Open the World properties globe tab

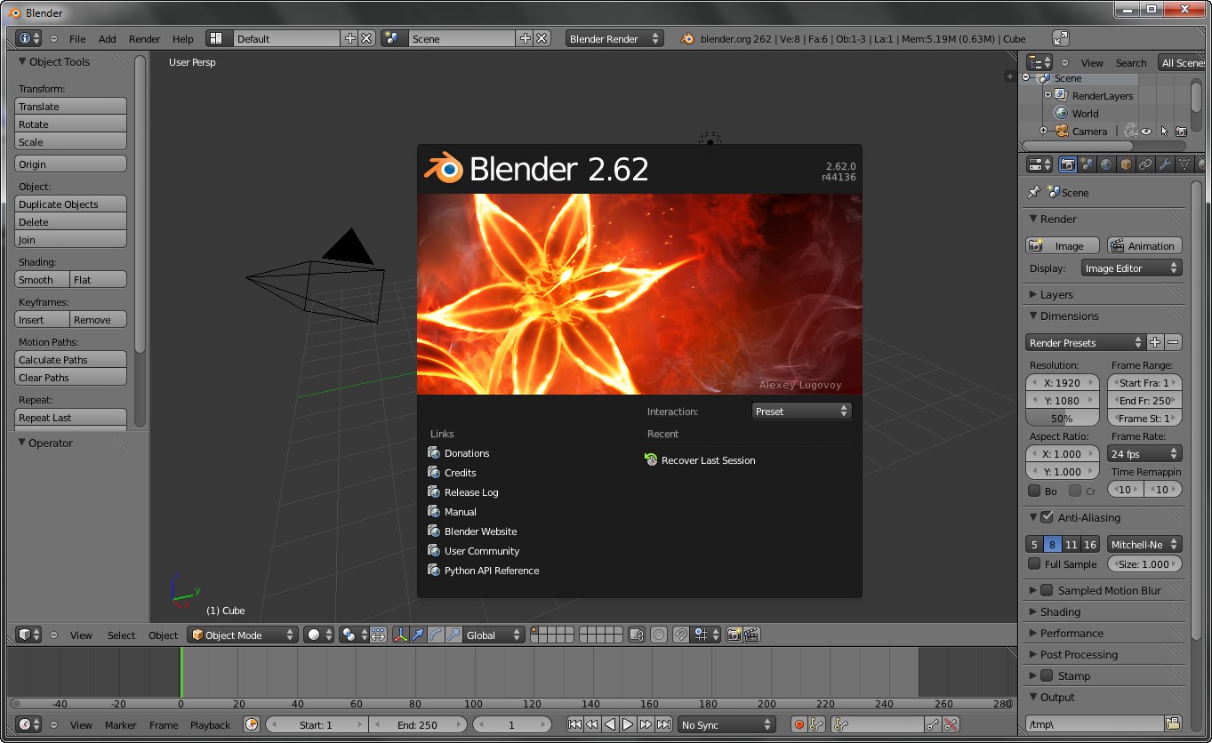(1106, 164)
